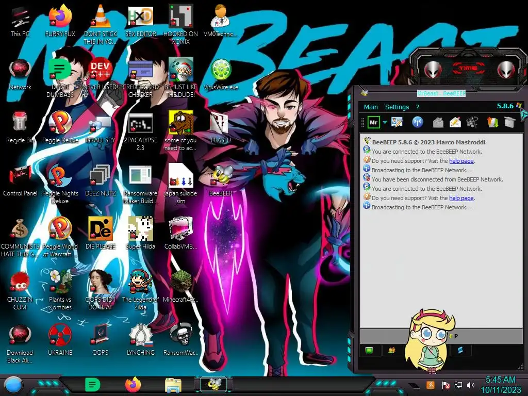This screenshot has width=528, height=396.
Task: Click the Mr user avatar in BeeBEEP toolbar
Action: click(374, 122)
